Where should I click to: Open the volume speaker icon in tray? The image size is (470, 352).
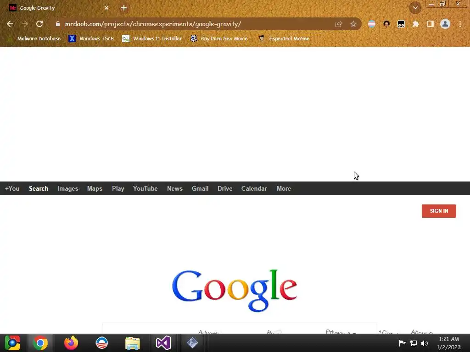tap(425, 343)
